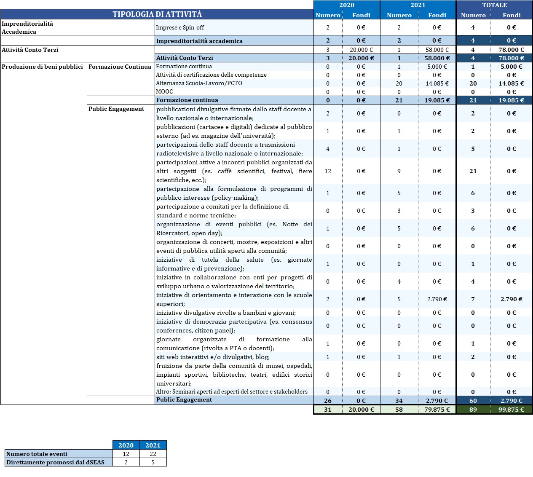Click the Numero totale eventi label
Image resolution: width=533 pixels, height=477 pixels.
(x=37, y=454)
